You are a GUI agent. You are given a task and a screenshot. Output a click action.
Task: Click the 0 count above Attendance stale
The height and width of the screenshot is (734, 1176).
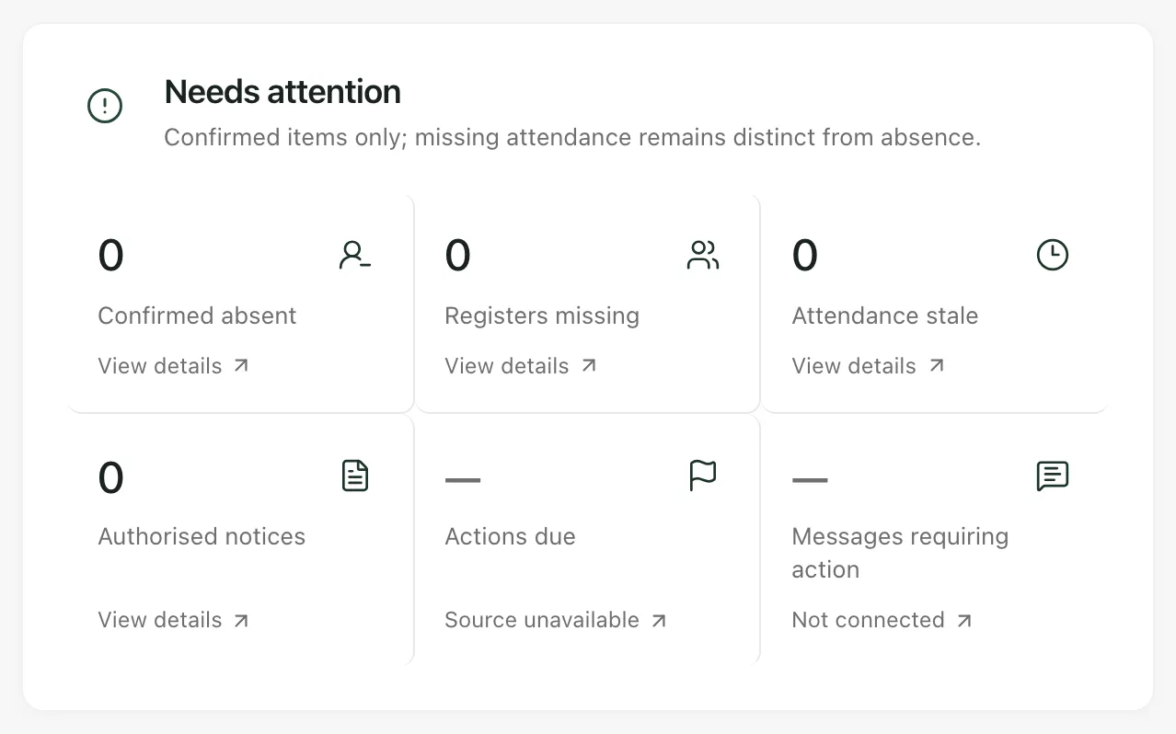pos(804,256)
